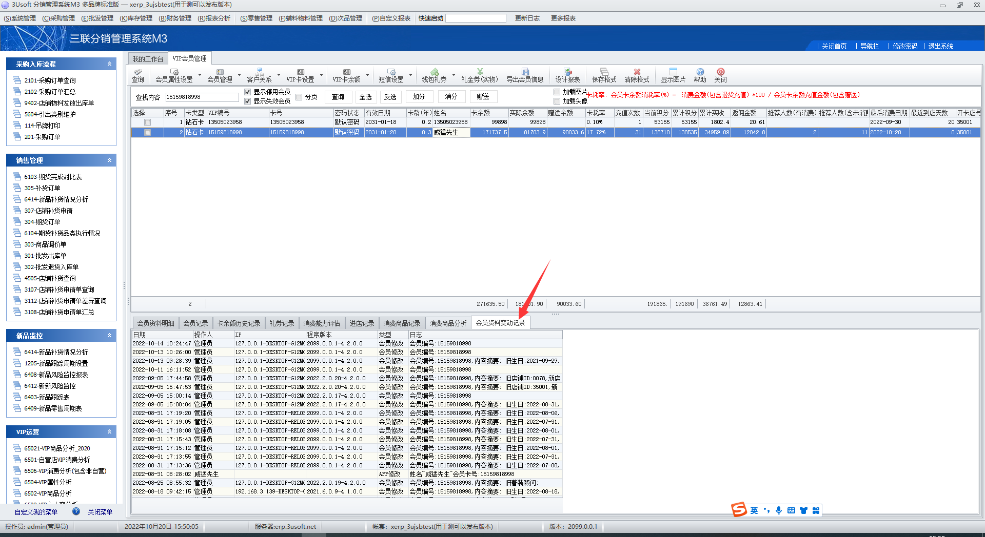
Task: Click the 反选 button
Action: 390,97
